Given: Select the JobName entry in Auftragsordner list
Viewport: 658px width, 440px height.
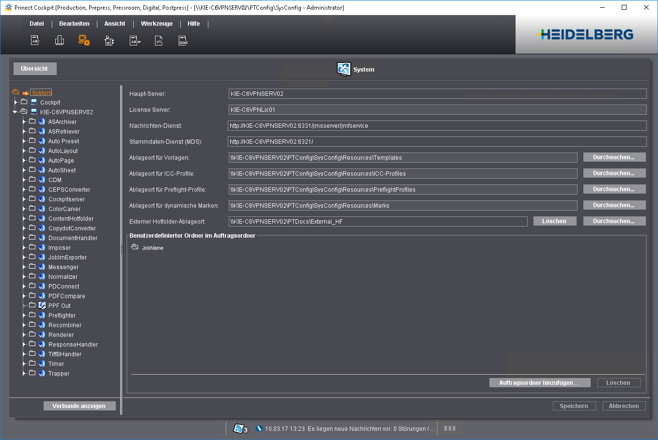Looking at the screenshot, I should (x=153, y=248).
